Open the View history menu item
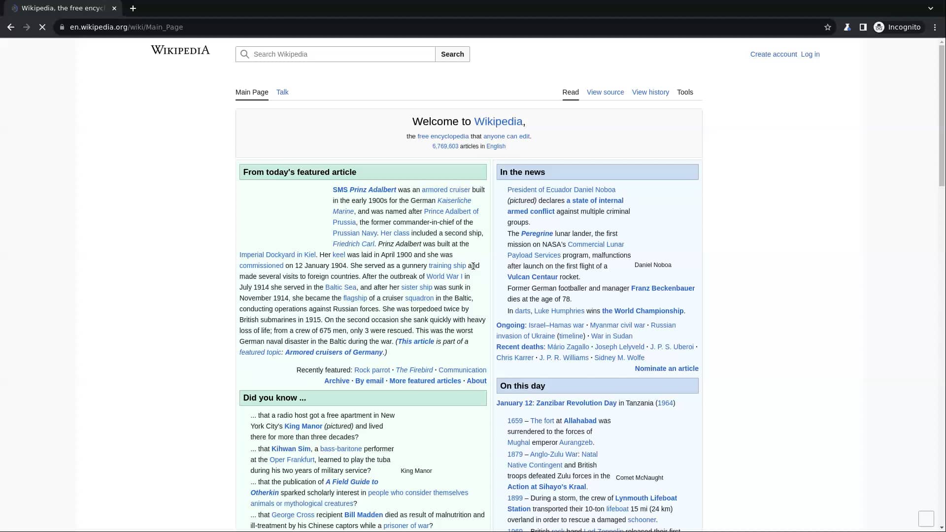 tap(650, 92)
